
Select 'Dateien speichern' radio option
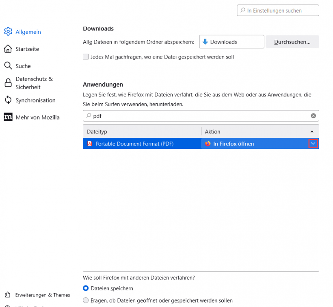86,288
